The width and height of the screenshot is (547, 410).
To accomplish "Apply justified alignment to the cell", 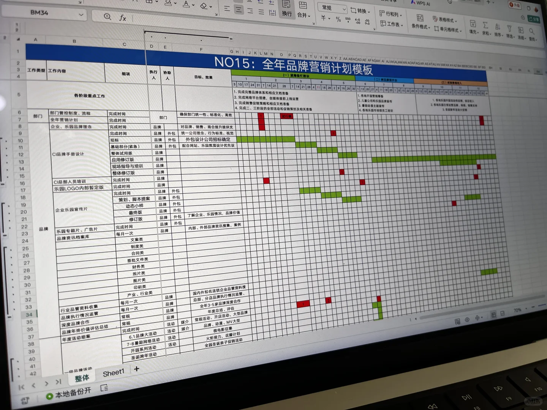I will pos(261,11).
